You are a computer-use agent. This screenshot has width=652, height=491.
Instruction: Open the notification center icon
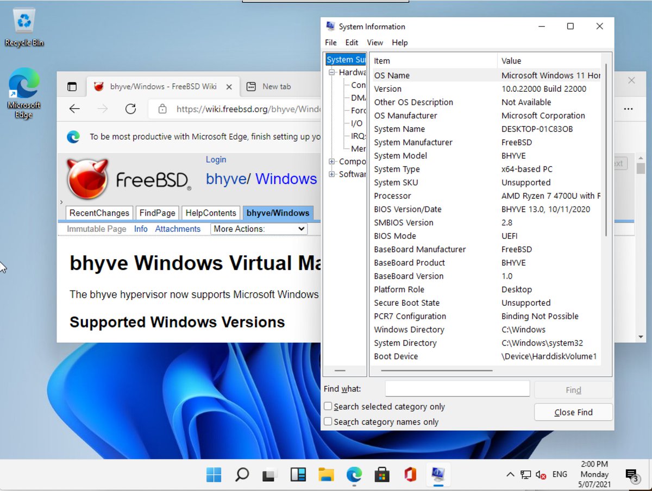point(631,476)
